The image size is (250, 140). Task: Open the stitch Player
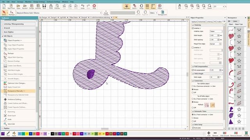160,7
